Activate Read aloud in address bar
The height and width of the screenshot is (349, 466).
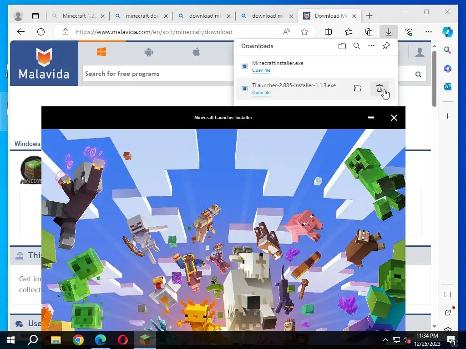point(286,32)
